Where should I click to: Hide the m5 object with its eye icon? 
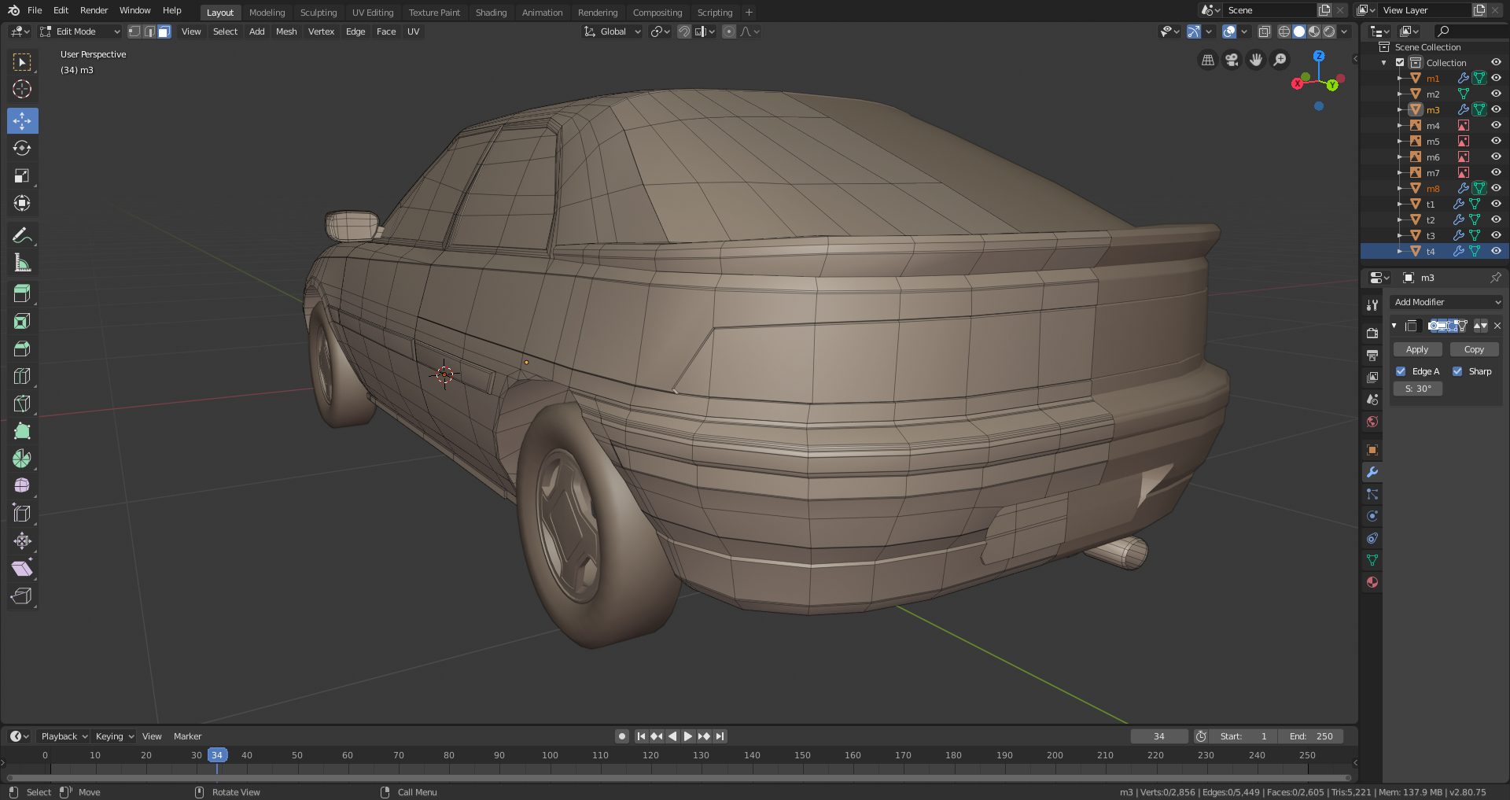(1496, 142)
